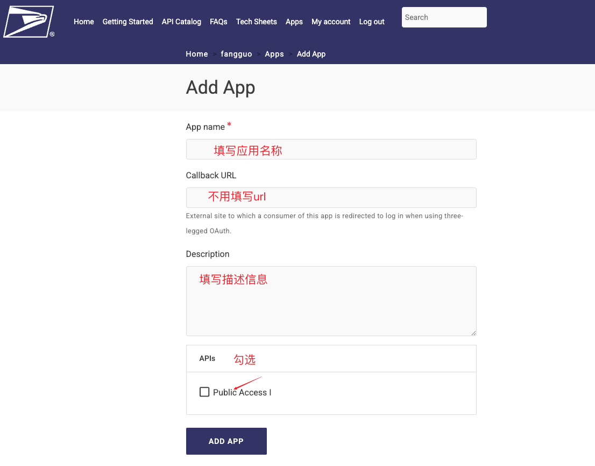Click the App name label

click(206, 127)
